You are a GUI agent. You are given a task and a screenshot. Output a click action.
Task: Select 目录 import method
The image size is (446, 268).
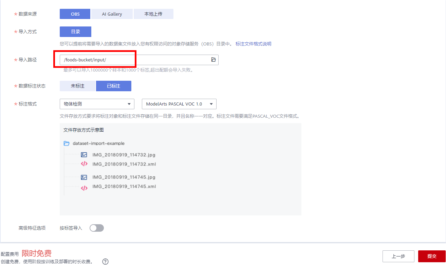coord(75,32)
